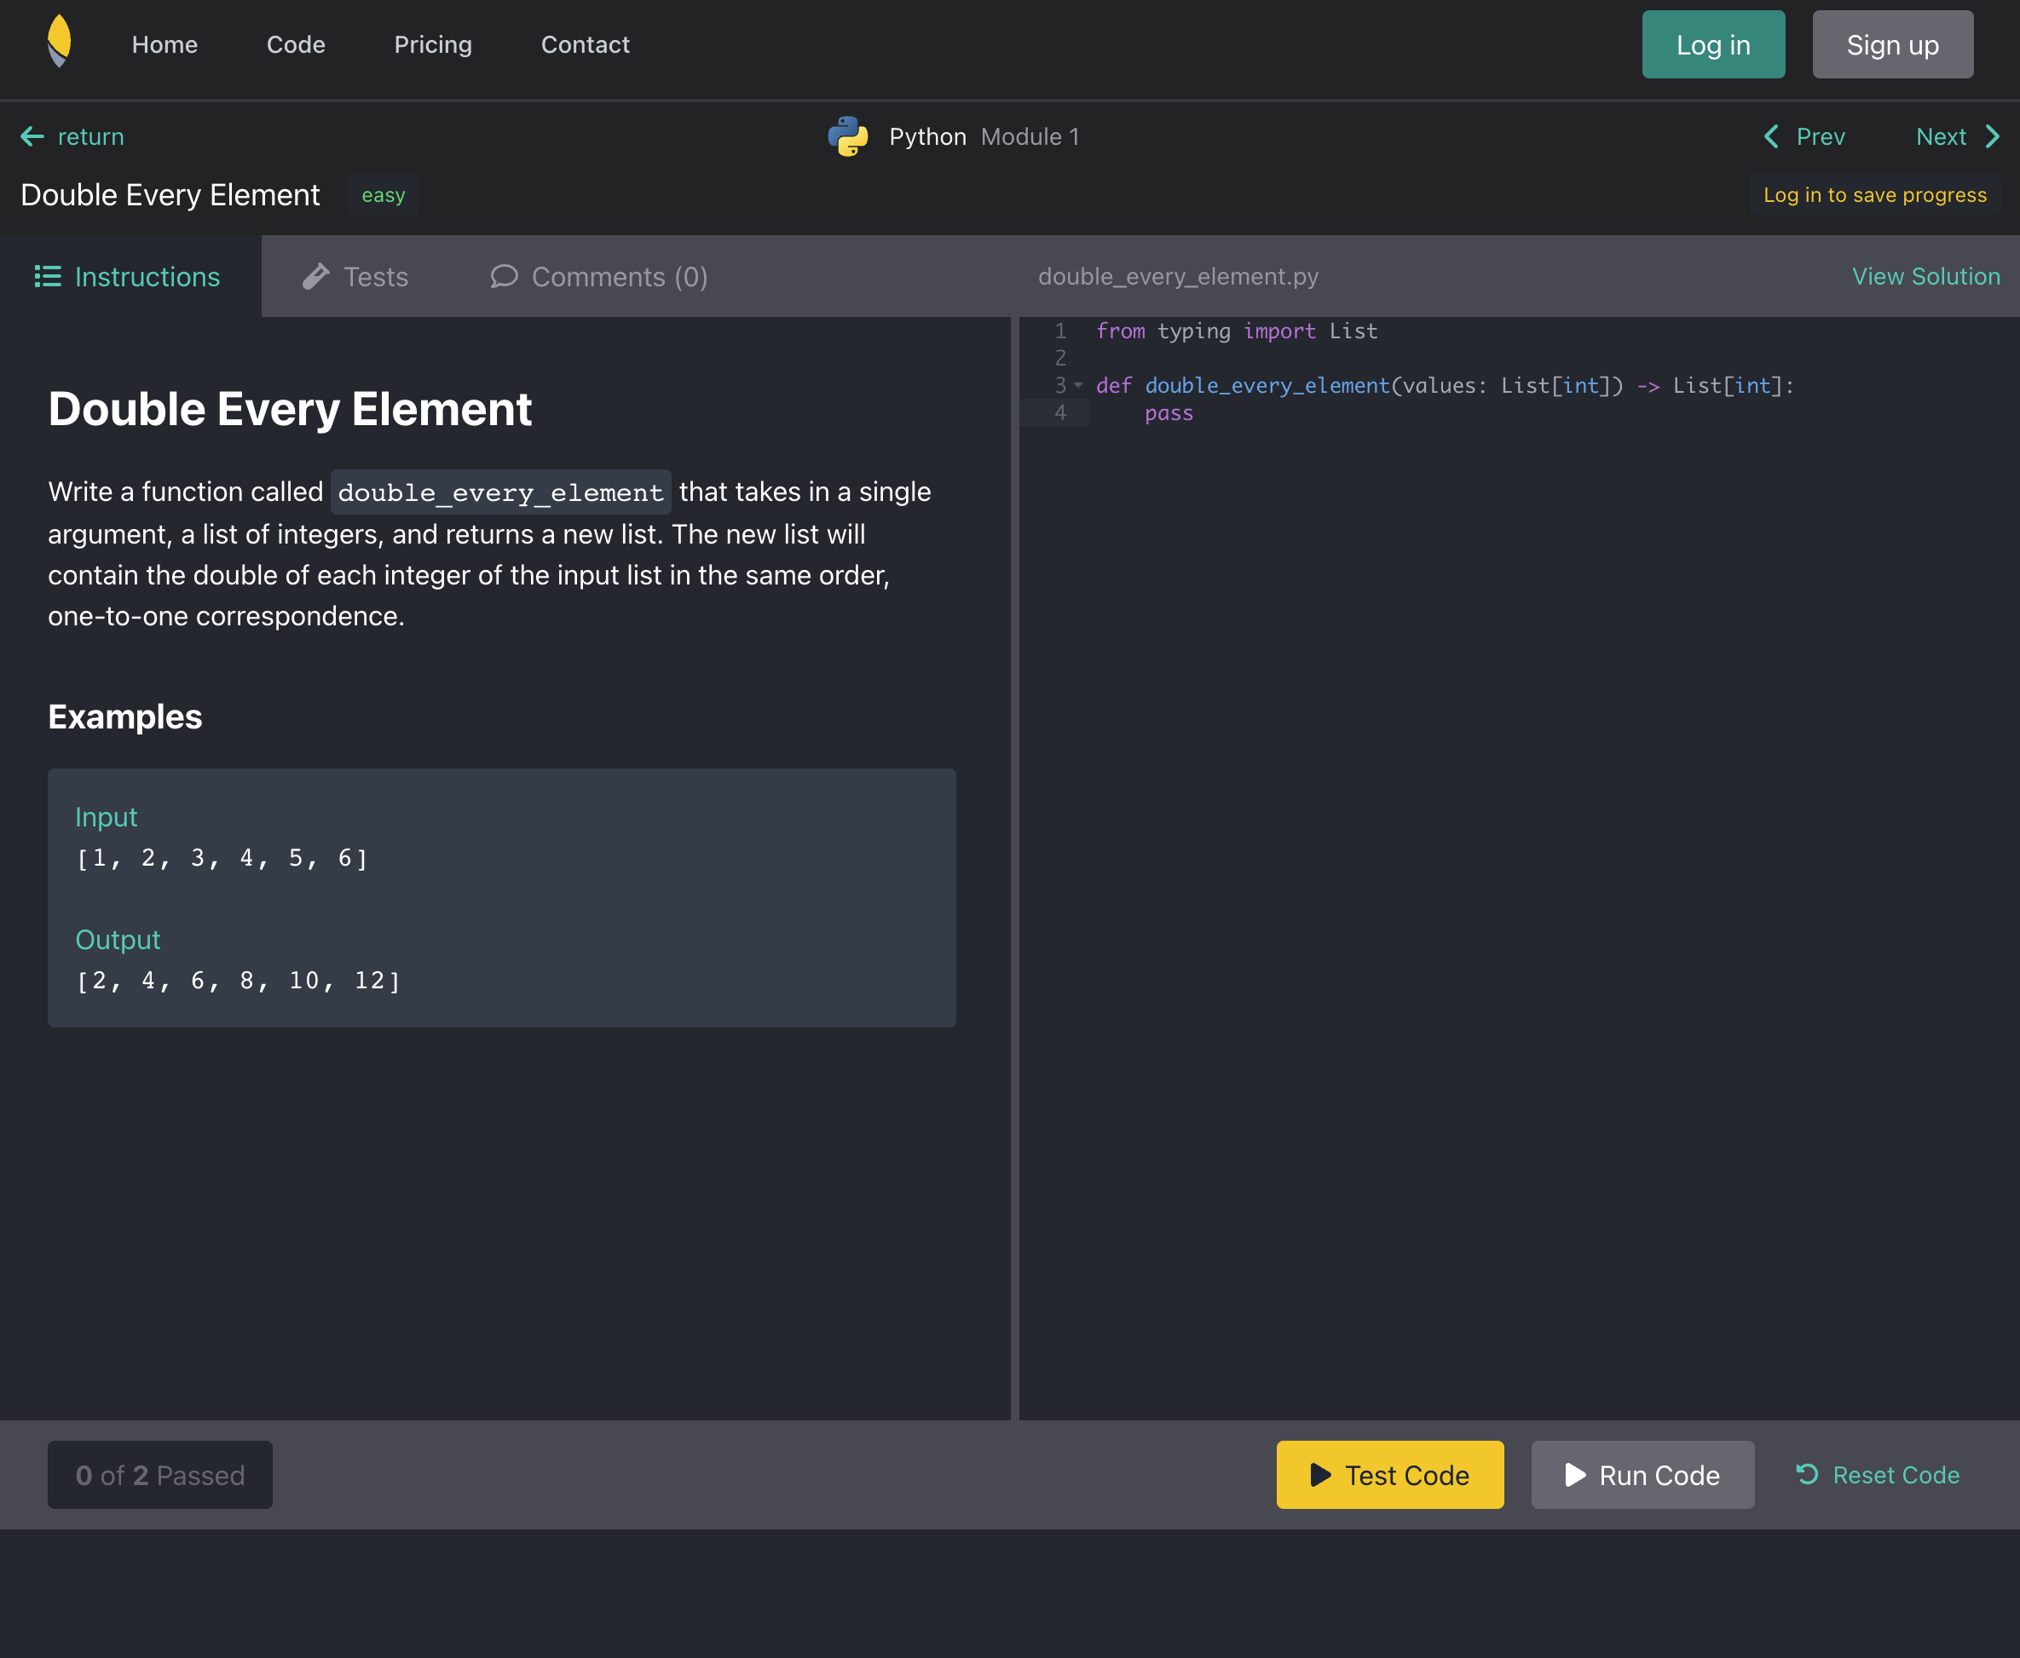2020x1658 pixels.
Task: Click the Reset Code circular arrow icon
Action: tap(1807, 1474)
